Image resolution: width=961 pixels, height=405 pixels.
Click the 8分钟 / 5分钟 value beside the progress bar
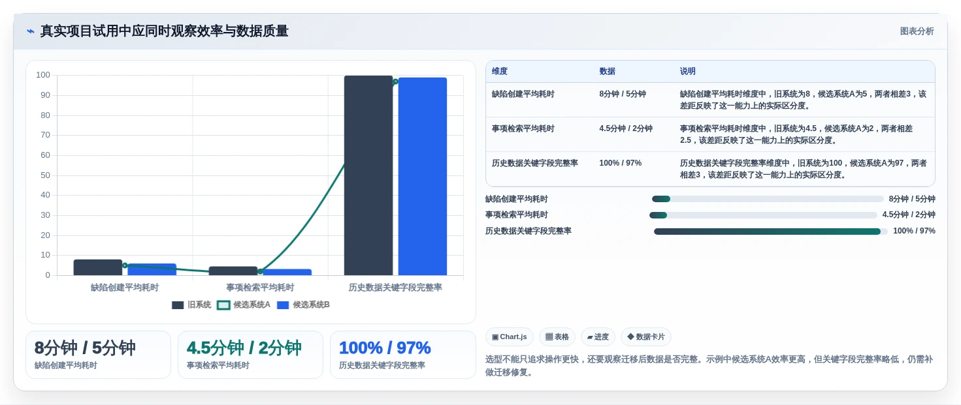tap(912, 199)
